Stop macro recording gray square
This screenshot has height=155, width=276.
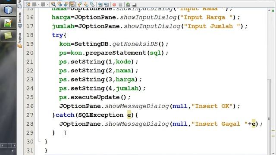pos(121,5)
